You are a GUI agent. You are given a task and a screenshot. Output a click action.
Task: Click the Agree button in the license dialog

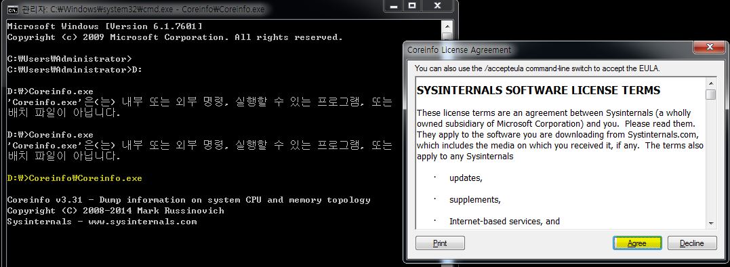pos(637,243)
